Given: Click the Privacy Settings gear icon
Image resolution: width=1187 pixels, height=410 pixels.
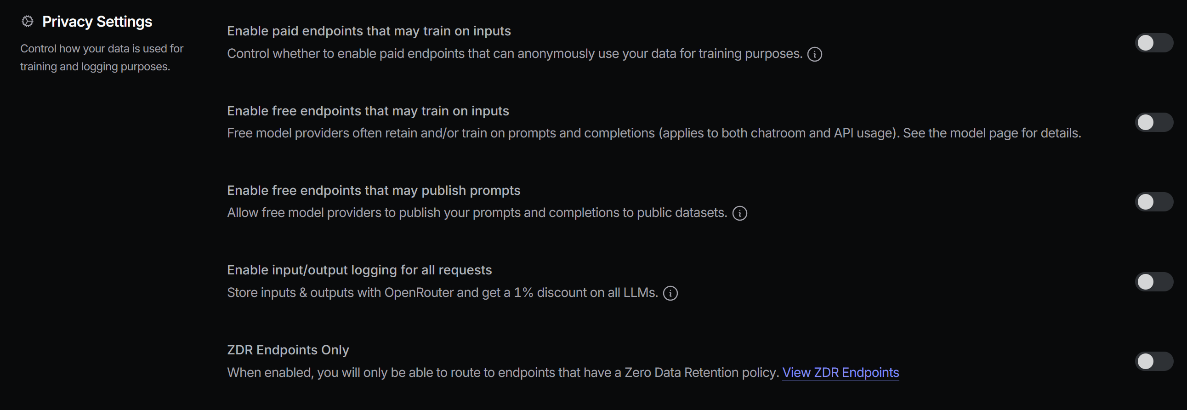Looking at the screenshot, I should pyautogui.click(x=28, y=22).
